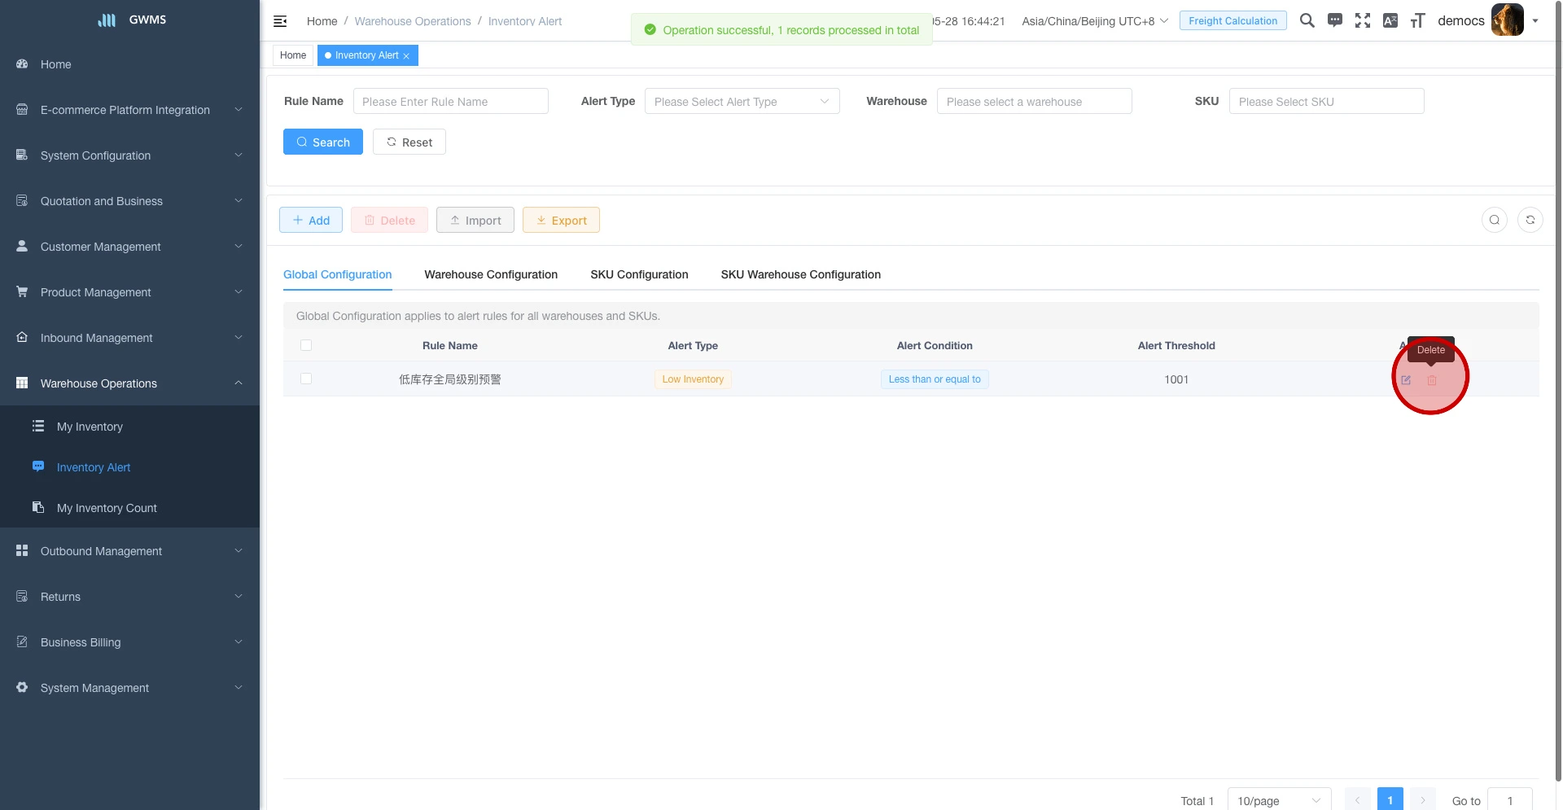The height and width of the screenshot is (810, 1563).
Task: Click the Less than or equal to tag
Action: [935, 379]
